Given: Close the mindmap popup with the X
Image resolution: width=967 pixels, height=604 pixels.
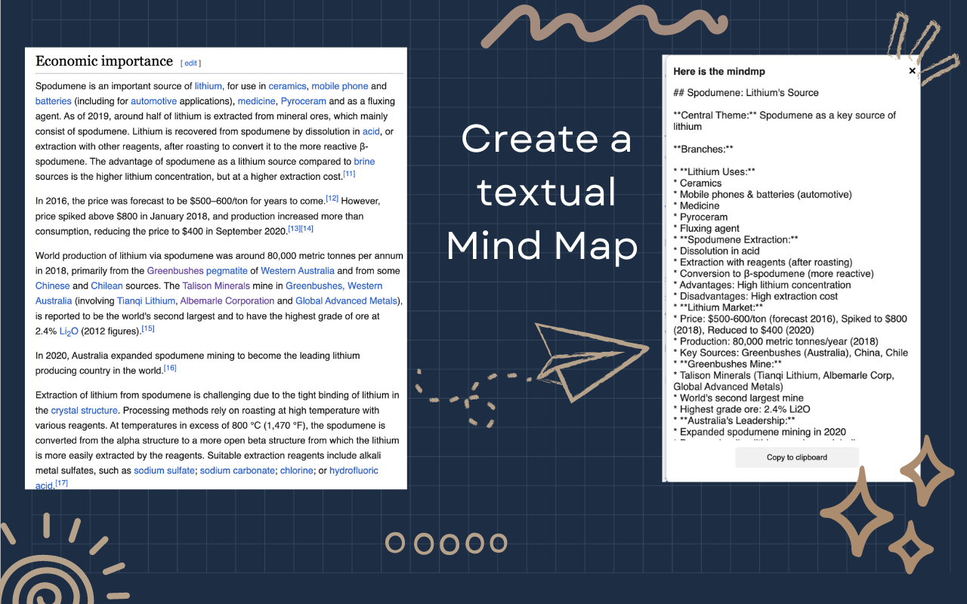Looking at the screenshot, I should click(912, 71).
